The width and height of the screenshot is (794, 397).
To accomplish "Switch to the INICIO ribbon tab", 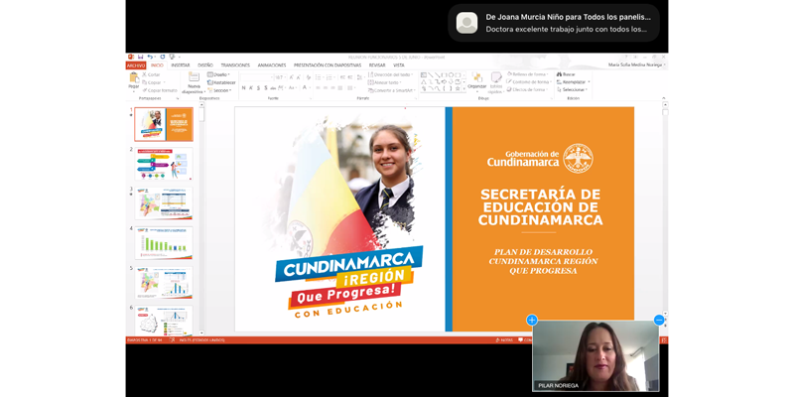I will pyautogui.click(x=157, y=66).
